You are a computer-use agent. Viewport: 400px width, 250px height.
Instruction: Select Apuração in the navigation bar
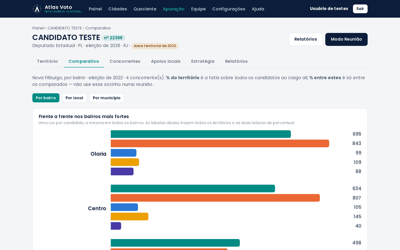click(x=174, y=9)
